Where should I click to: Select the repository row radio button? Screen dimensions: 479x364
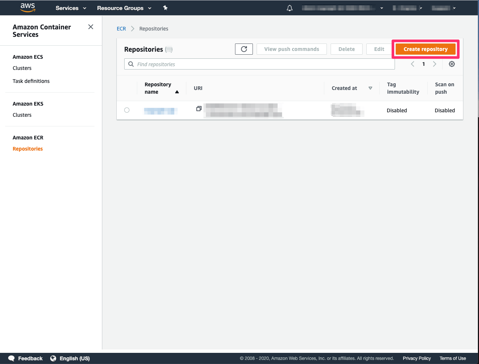[127, 110]
